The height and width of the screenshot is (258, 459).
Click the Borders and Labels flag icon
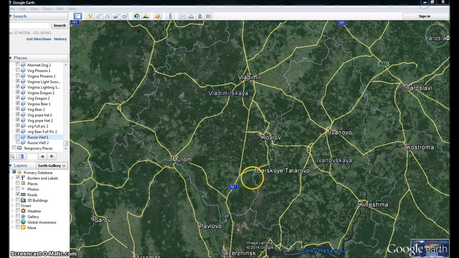point(23,178)
